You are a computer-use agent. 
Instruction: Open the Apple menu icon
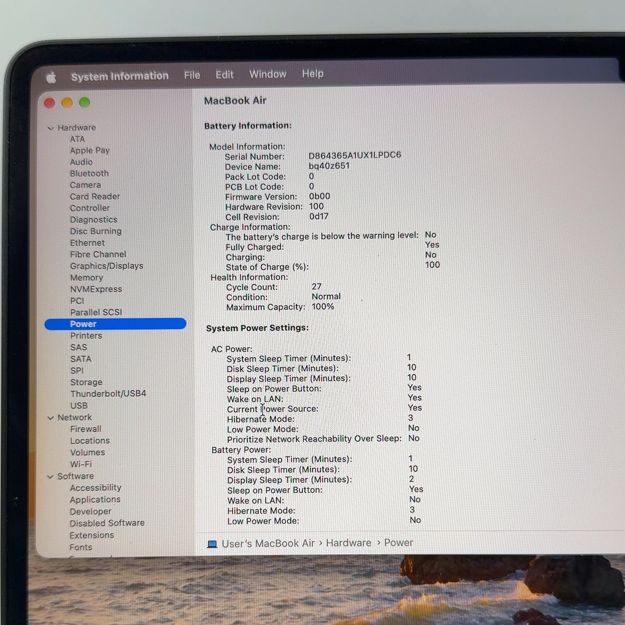[51, 78]
